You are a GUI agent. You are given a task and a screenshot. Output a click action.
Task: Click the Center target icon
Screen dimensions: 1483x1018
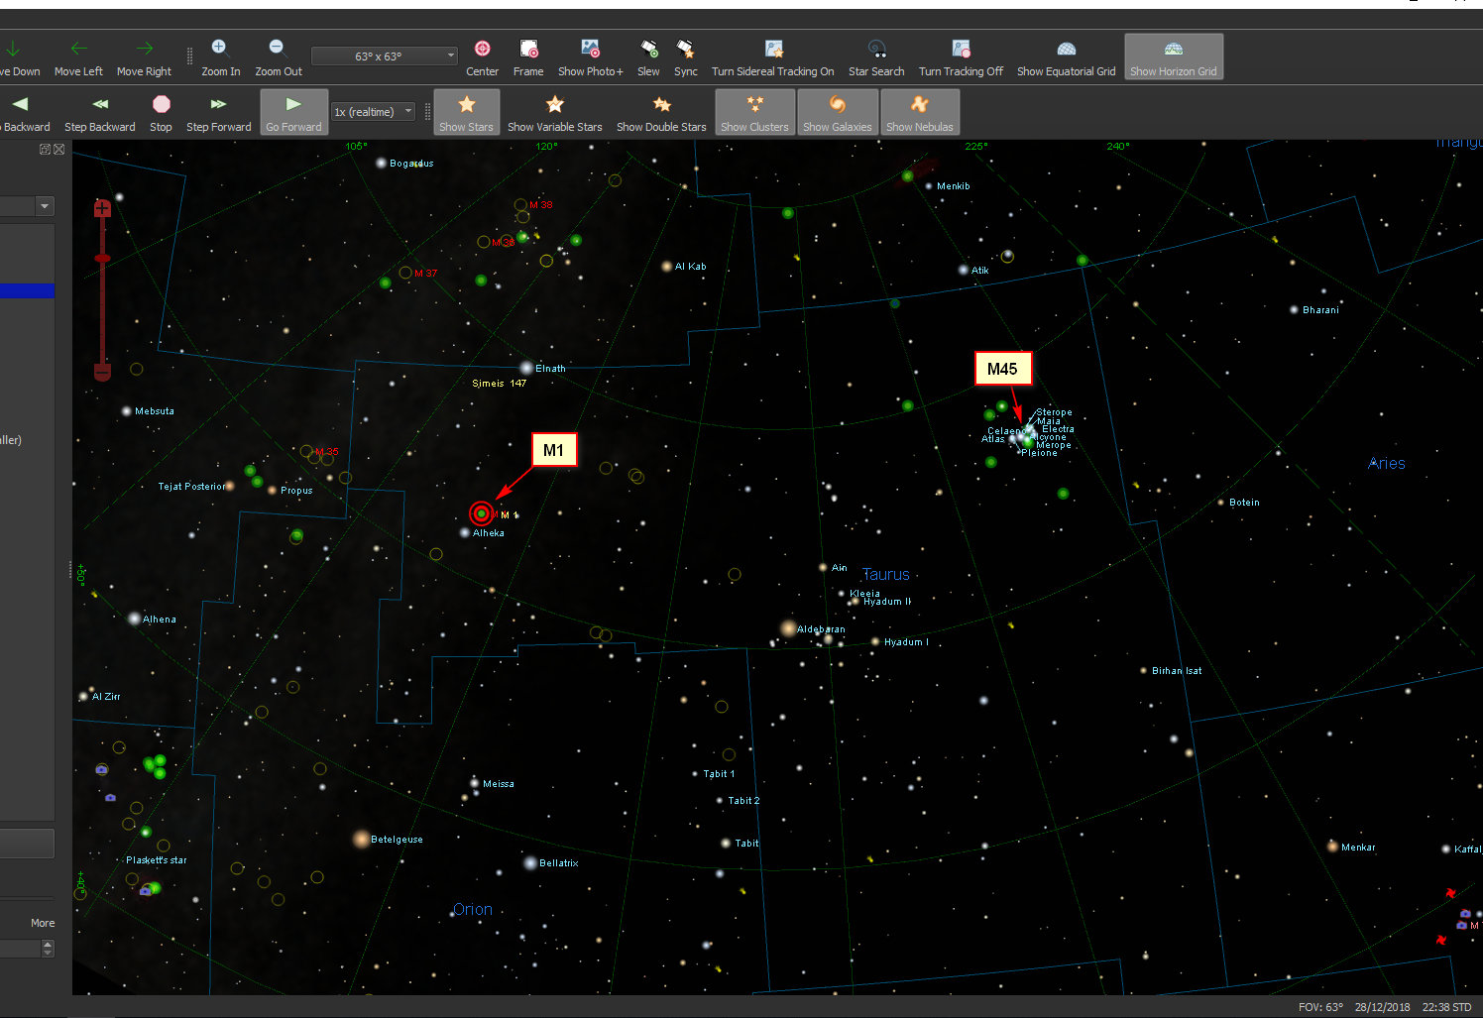[x=482, y=57]
